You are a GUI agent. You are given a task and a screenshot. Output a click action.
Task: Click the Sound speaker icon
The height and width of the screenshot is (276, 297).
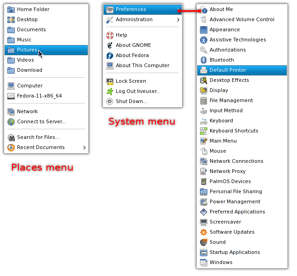(x=204, y=242)
